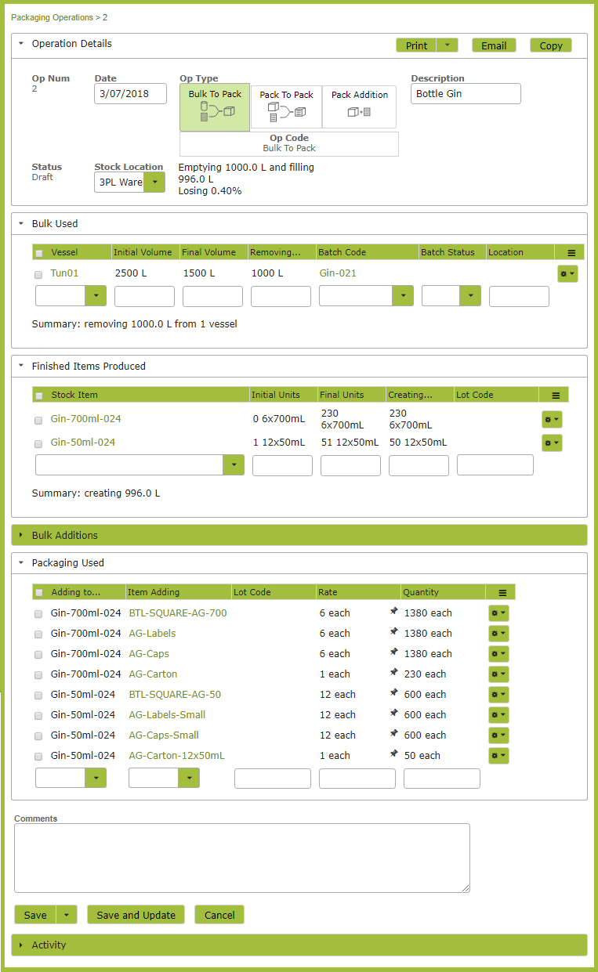Open gear menu for Gin-700ml-024 finished item
The width and height of the screenshot is (598, 972).
tap(552, 419)
